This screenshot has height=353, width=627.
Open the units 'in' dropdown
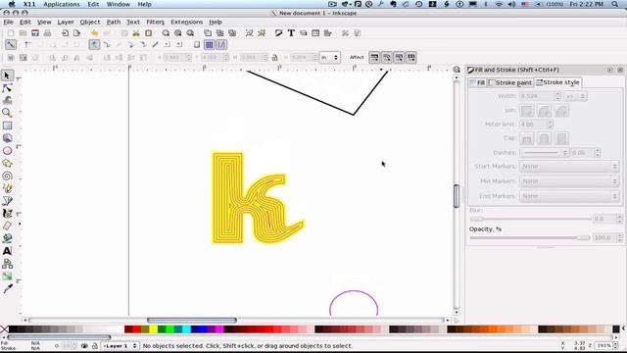click(330, 58)
